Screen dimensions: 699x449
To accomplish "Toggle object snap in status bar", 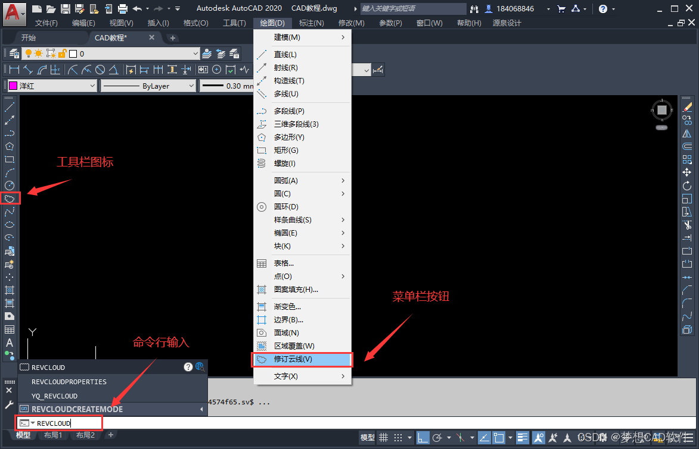I will click(x=499, y=438).
